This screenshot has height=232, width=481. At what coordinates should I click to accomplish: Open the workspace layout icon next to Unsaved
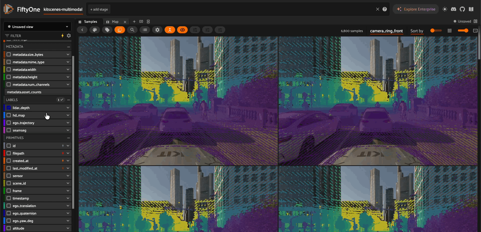(x=475, y=21)
